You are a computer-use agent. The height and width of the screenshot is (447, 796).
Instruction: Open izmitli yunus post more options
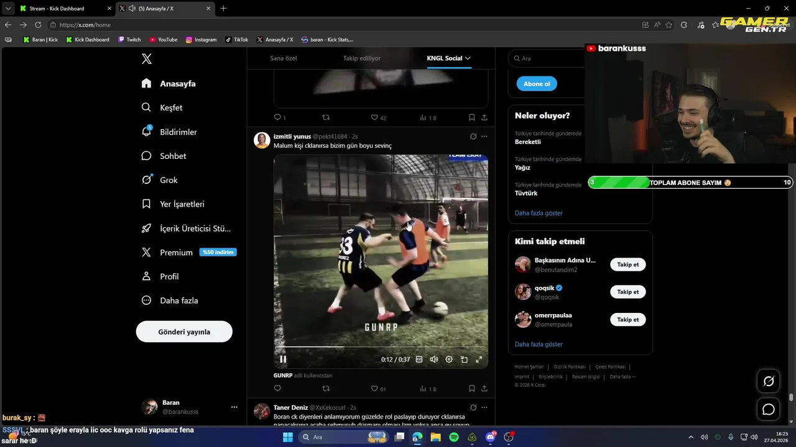click(x=484, y=137)
